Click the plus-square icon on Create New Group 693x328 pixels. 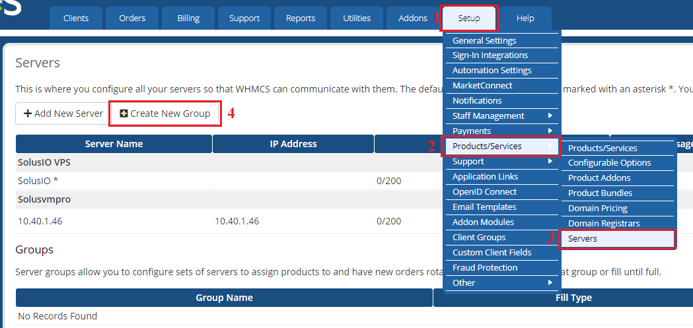click(x=124, y=114)
